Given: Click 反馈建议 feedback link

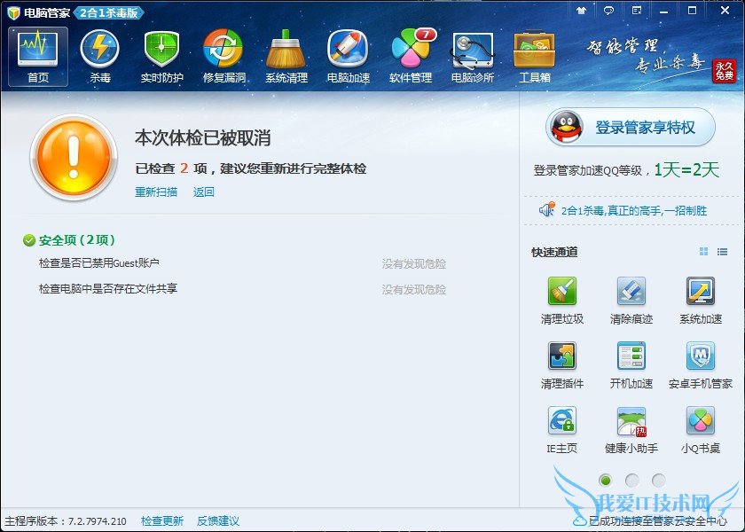Looking at the screenshot, I should pyautogui.click(x=218, y=521).
